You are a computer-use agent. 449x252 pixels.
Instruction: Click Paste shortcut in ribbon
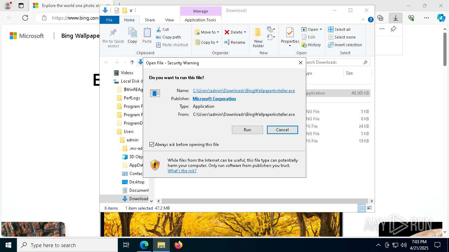click(172, 45)
